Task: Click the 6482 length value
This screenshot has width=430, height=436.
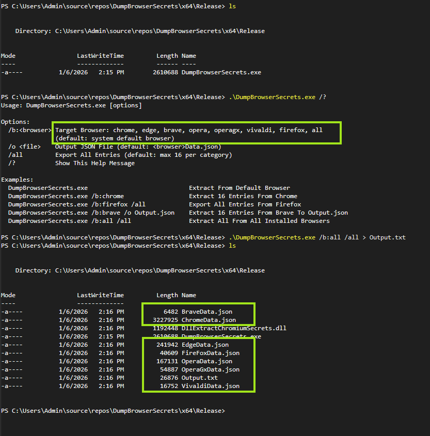Action: (x=171, y=312)
